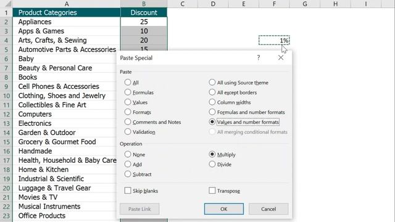The width and height of the screenshot is (395, 222).
Task: Choose the Subtract operation
Action: click(x=138, y=174)
